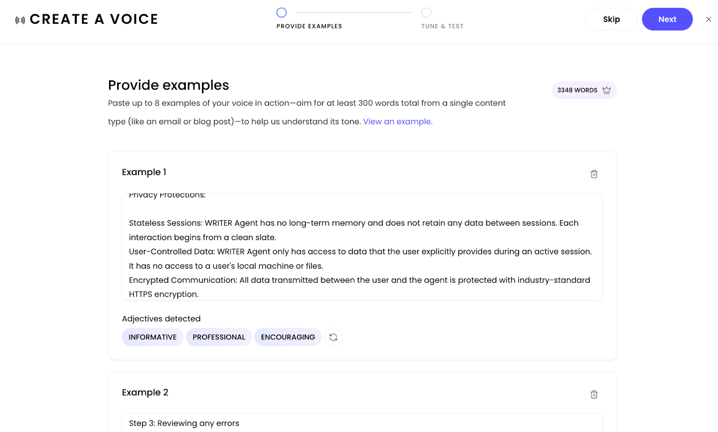This screenshot has height=432, width=718.
Task: Go to the Tune & Test step
Action: click(426, 13)
